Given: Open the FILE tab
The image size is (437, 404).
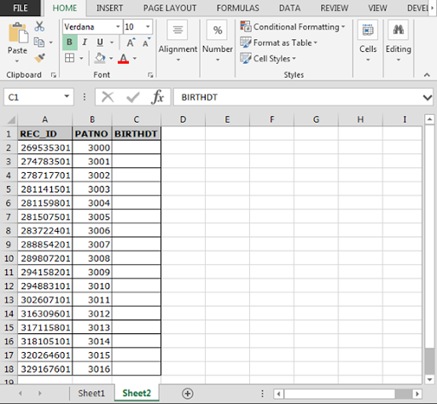Looking at the screenshot, I should point(20,8).
